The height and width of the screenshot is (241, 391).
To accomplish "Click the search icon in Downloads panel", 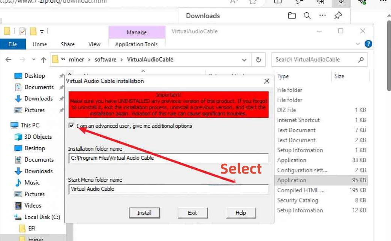I will 307,16.
